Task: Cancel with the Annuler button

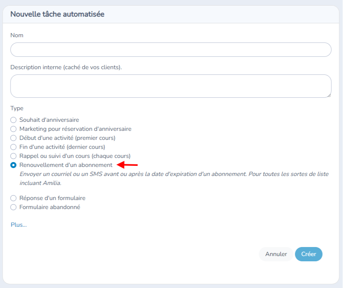Action: click(276, 254)
